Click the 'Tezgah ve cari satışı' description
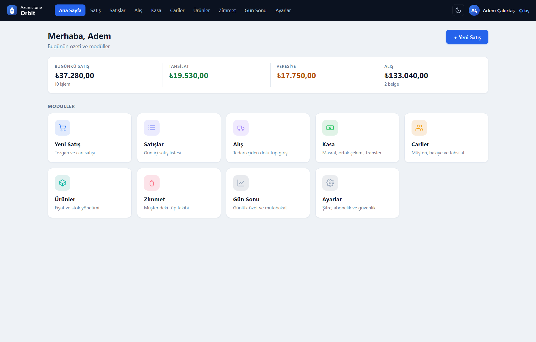 (75, 153)
